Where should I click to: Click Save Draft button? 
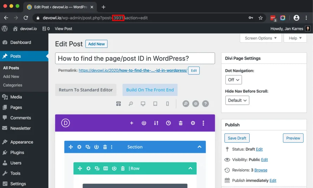point(237,138)
